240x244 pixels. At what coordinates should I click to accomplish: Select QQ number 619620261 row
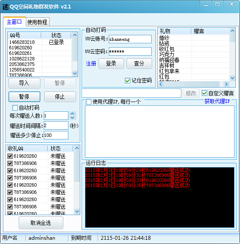(x=40, y=53)
